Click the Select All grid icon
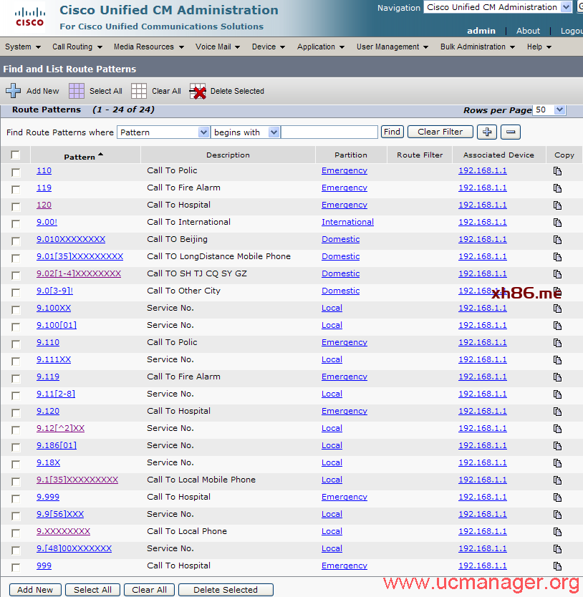This screenshot has width=583, height=597. (x=77, y=91)
